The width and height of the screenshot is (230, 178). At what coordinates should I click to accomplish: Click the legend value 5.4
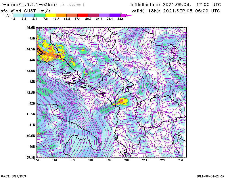(x=34, y=19)
